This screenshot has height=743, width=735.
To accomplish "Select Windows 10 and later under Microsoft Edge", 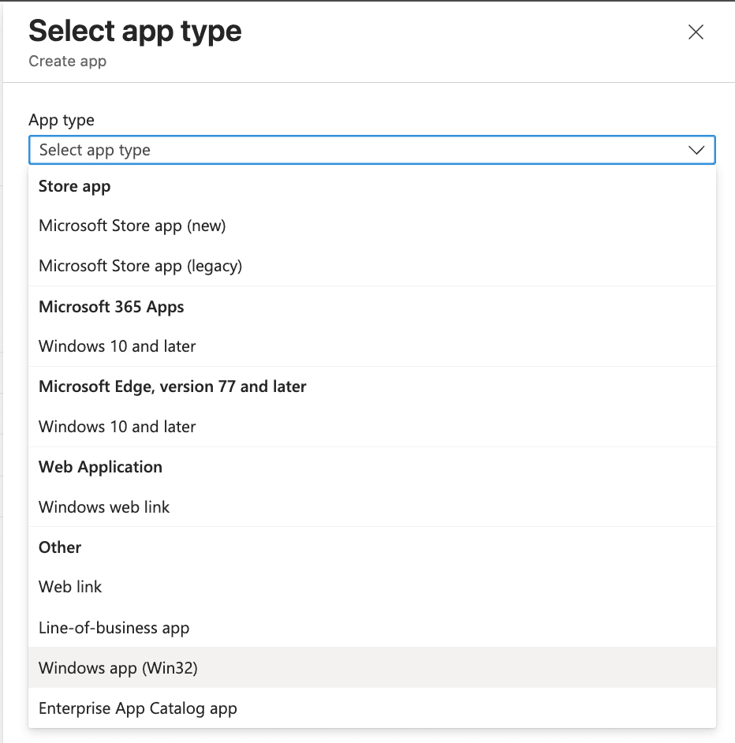I will [118, 427].
